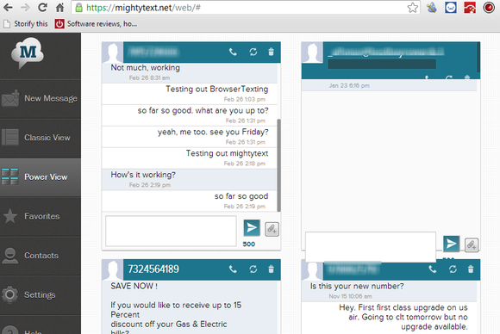This screenshot has width=500, height=334.
Task: Refresh the 7324564189 conversation
Action: [253, 269]
